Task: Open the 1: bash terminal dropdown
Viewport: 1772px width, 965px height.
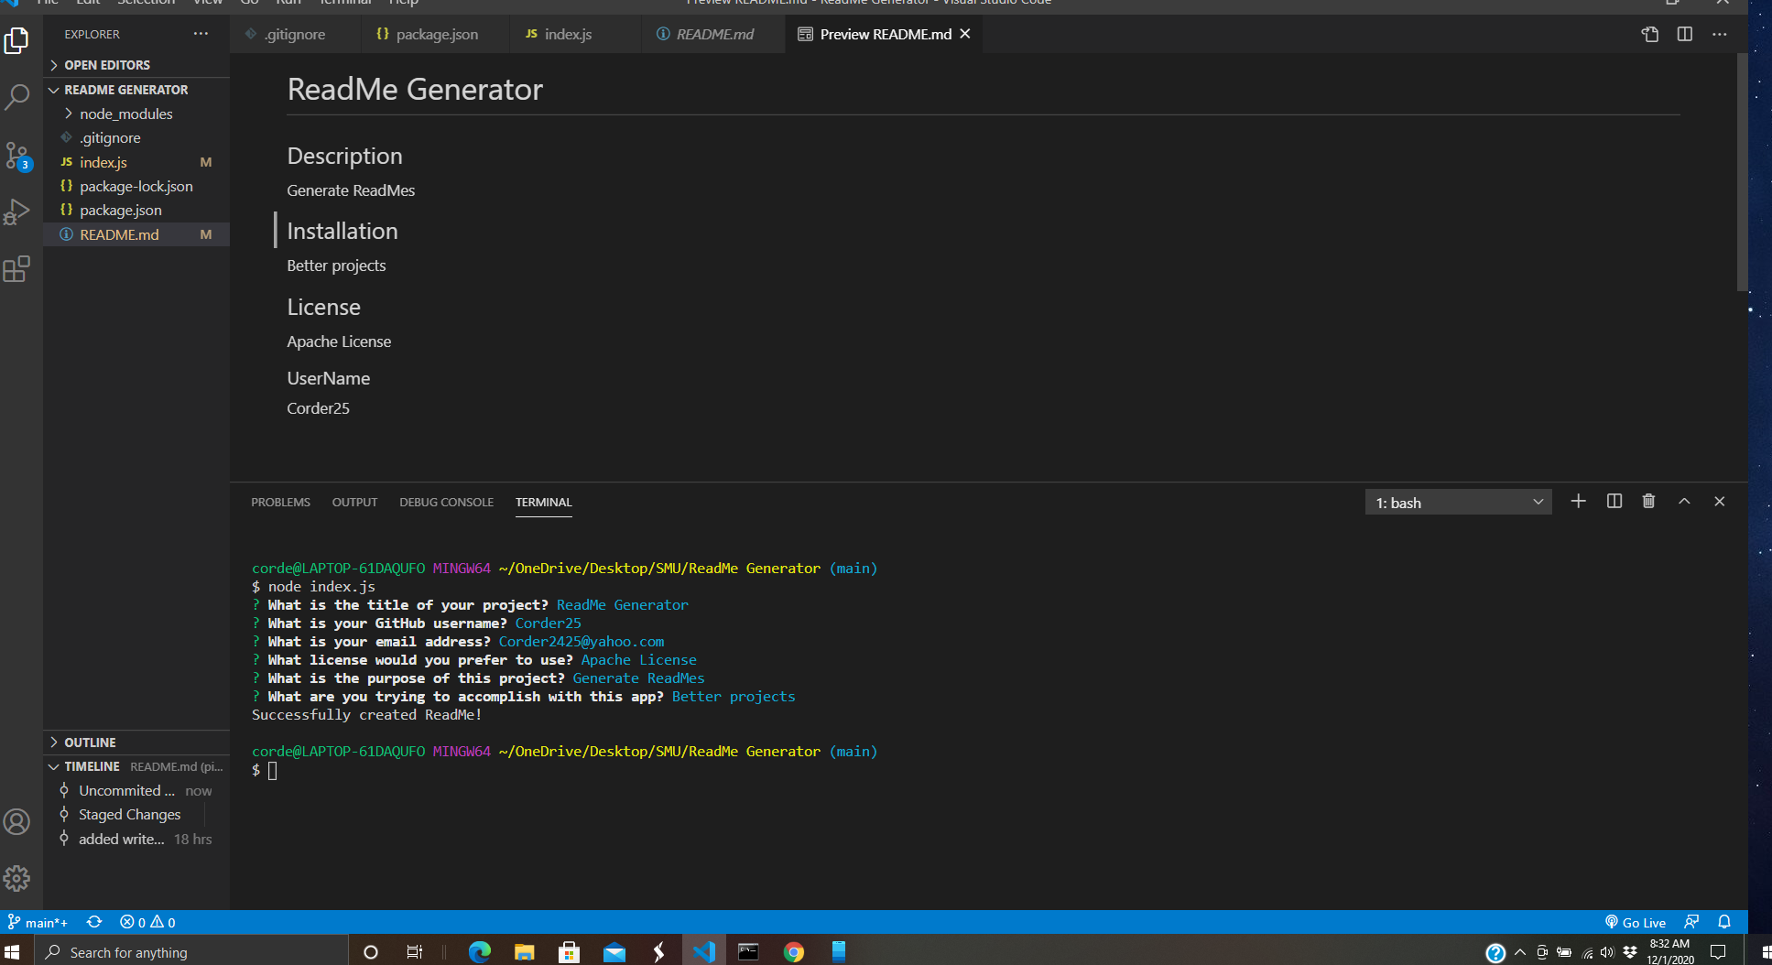Action: (x=1458, y=502)
